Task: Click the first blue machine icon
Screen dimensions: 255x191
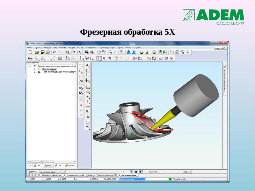Action: [x=128, y=52]
